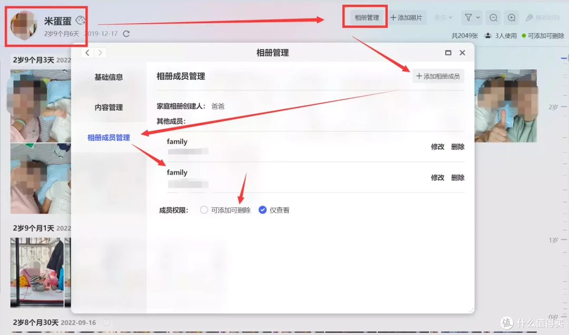
Task: Open the 更多 dropdown in toolbar
Action: click(x=443, y=17)
